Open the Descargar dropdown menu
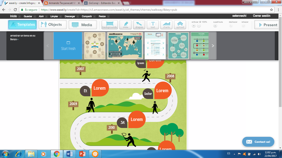The width and height of the screenshot is (282, 158). [x=71, y=16]
